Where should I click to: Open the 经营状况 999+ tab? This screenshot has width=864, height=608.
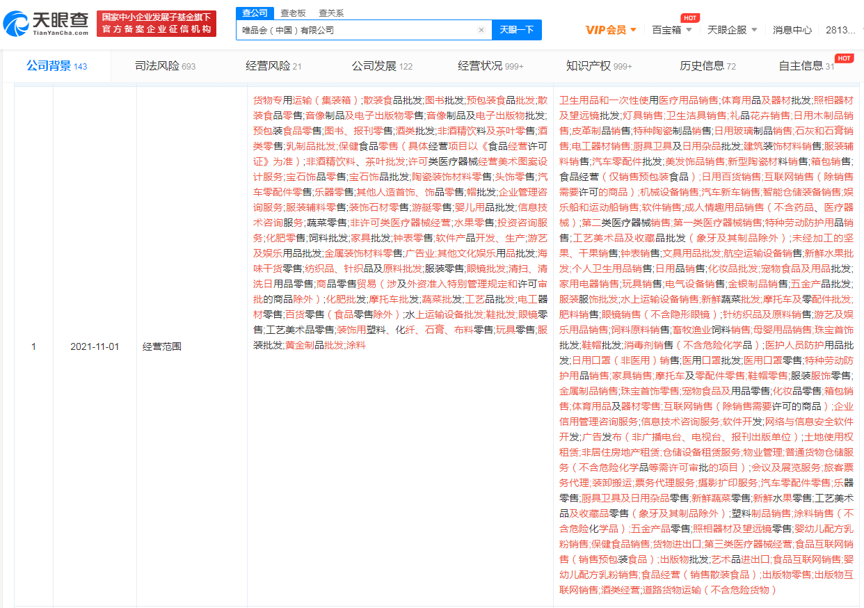pyautogui.click(x=490, y=66)
